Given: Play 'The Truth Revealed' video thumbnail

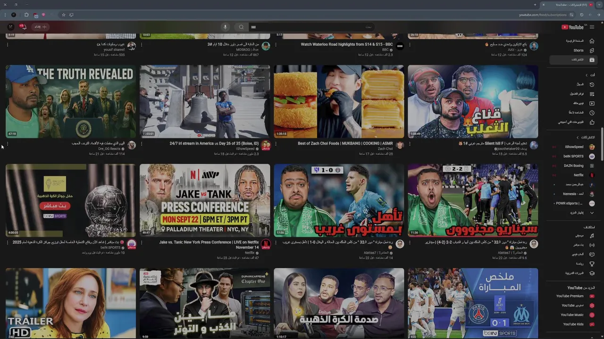Looking at the screenshot, I should click(x=71, y=102).
